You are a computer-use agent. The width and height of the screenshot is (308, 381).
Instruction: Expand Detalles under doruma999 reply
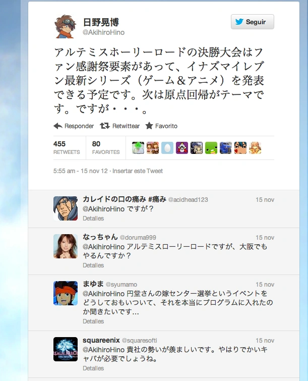point(93,265)
